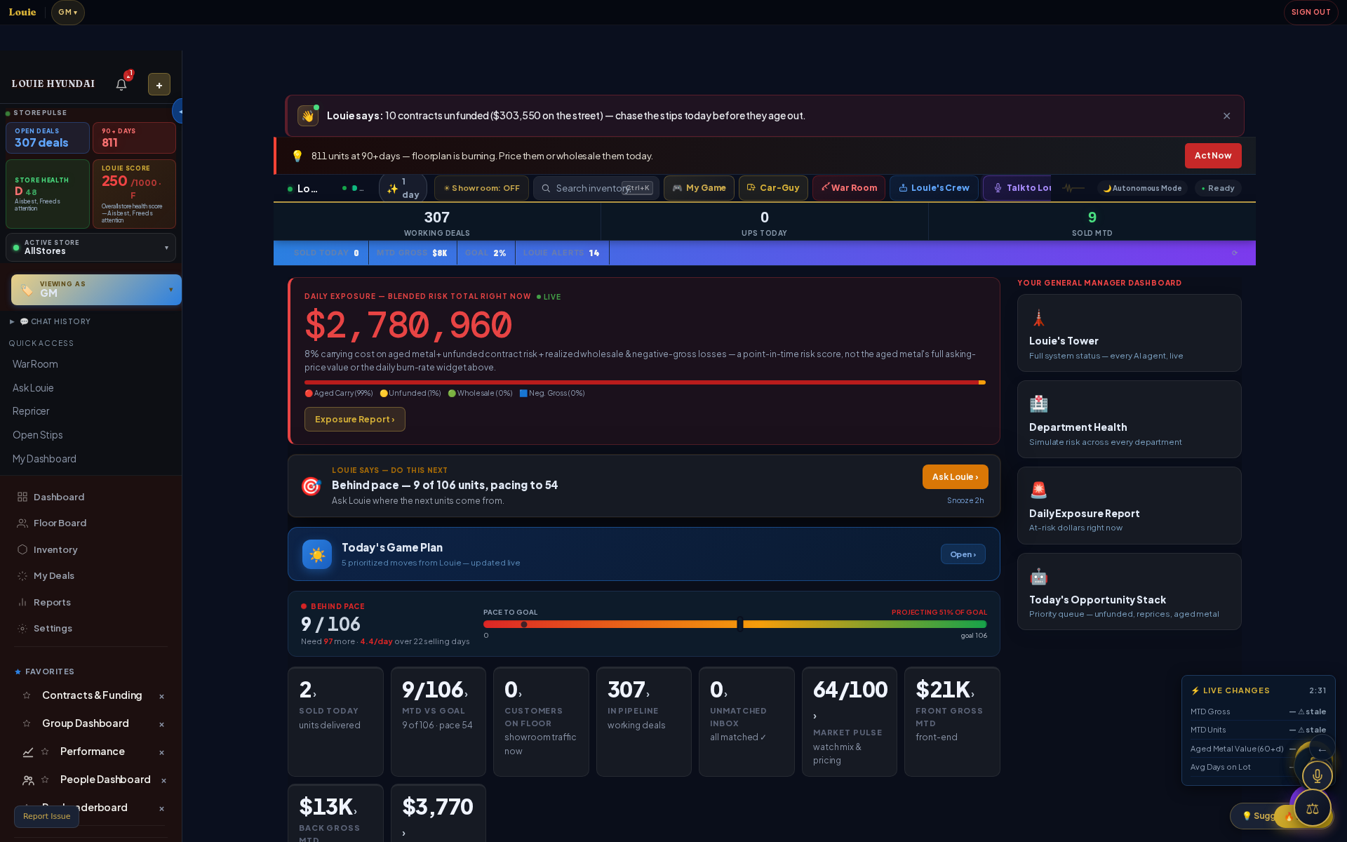
Task: Open the War Room tab
Action: click(x=849, y=188)
